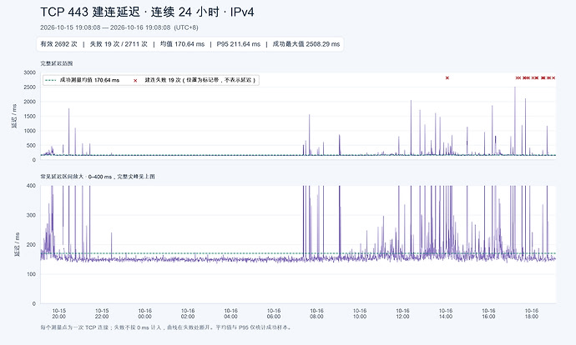The width and height of the screenshot is (576, 345).
Task: Click the x-axis tick "10-15 20:00"
Action: 58,313
